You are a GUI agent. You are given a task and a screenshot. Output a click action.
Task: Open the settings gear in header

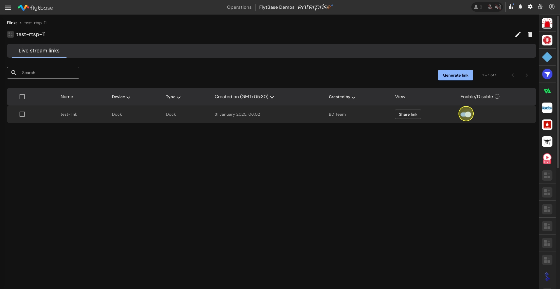(530, 7)
